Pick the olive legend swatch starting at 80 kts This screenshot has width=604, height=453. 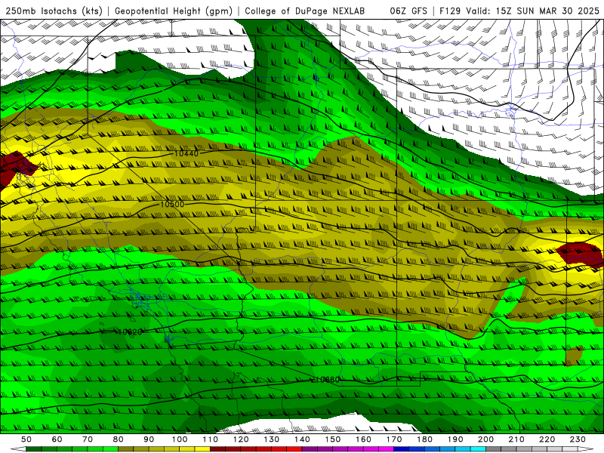point(126,448)
